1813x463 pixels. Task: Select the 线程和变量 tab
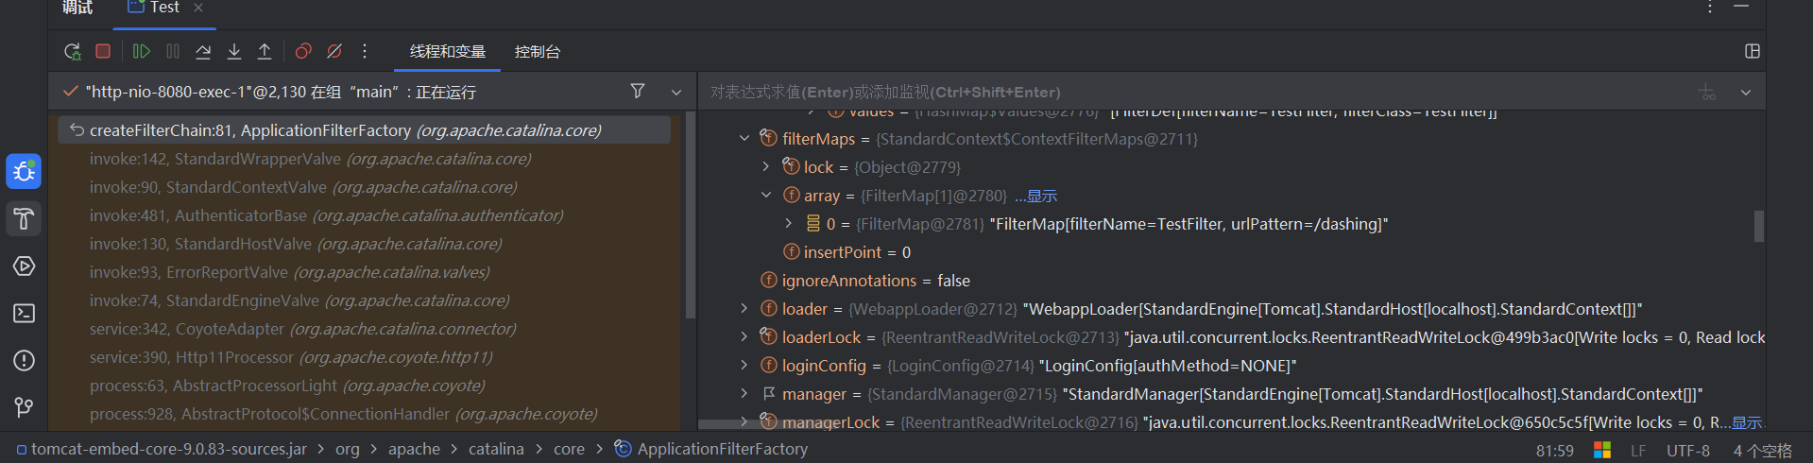[x=447, y=52]
